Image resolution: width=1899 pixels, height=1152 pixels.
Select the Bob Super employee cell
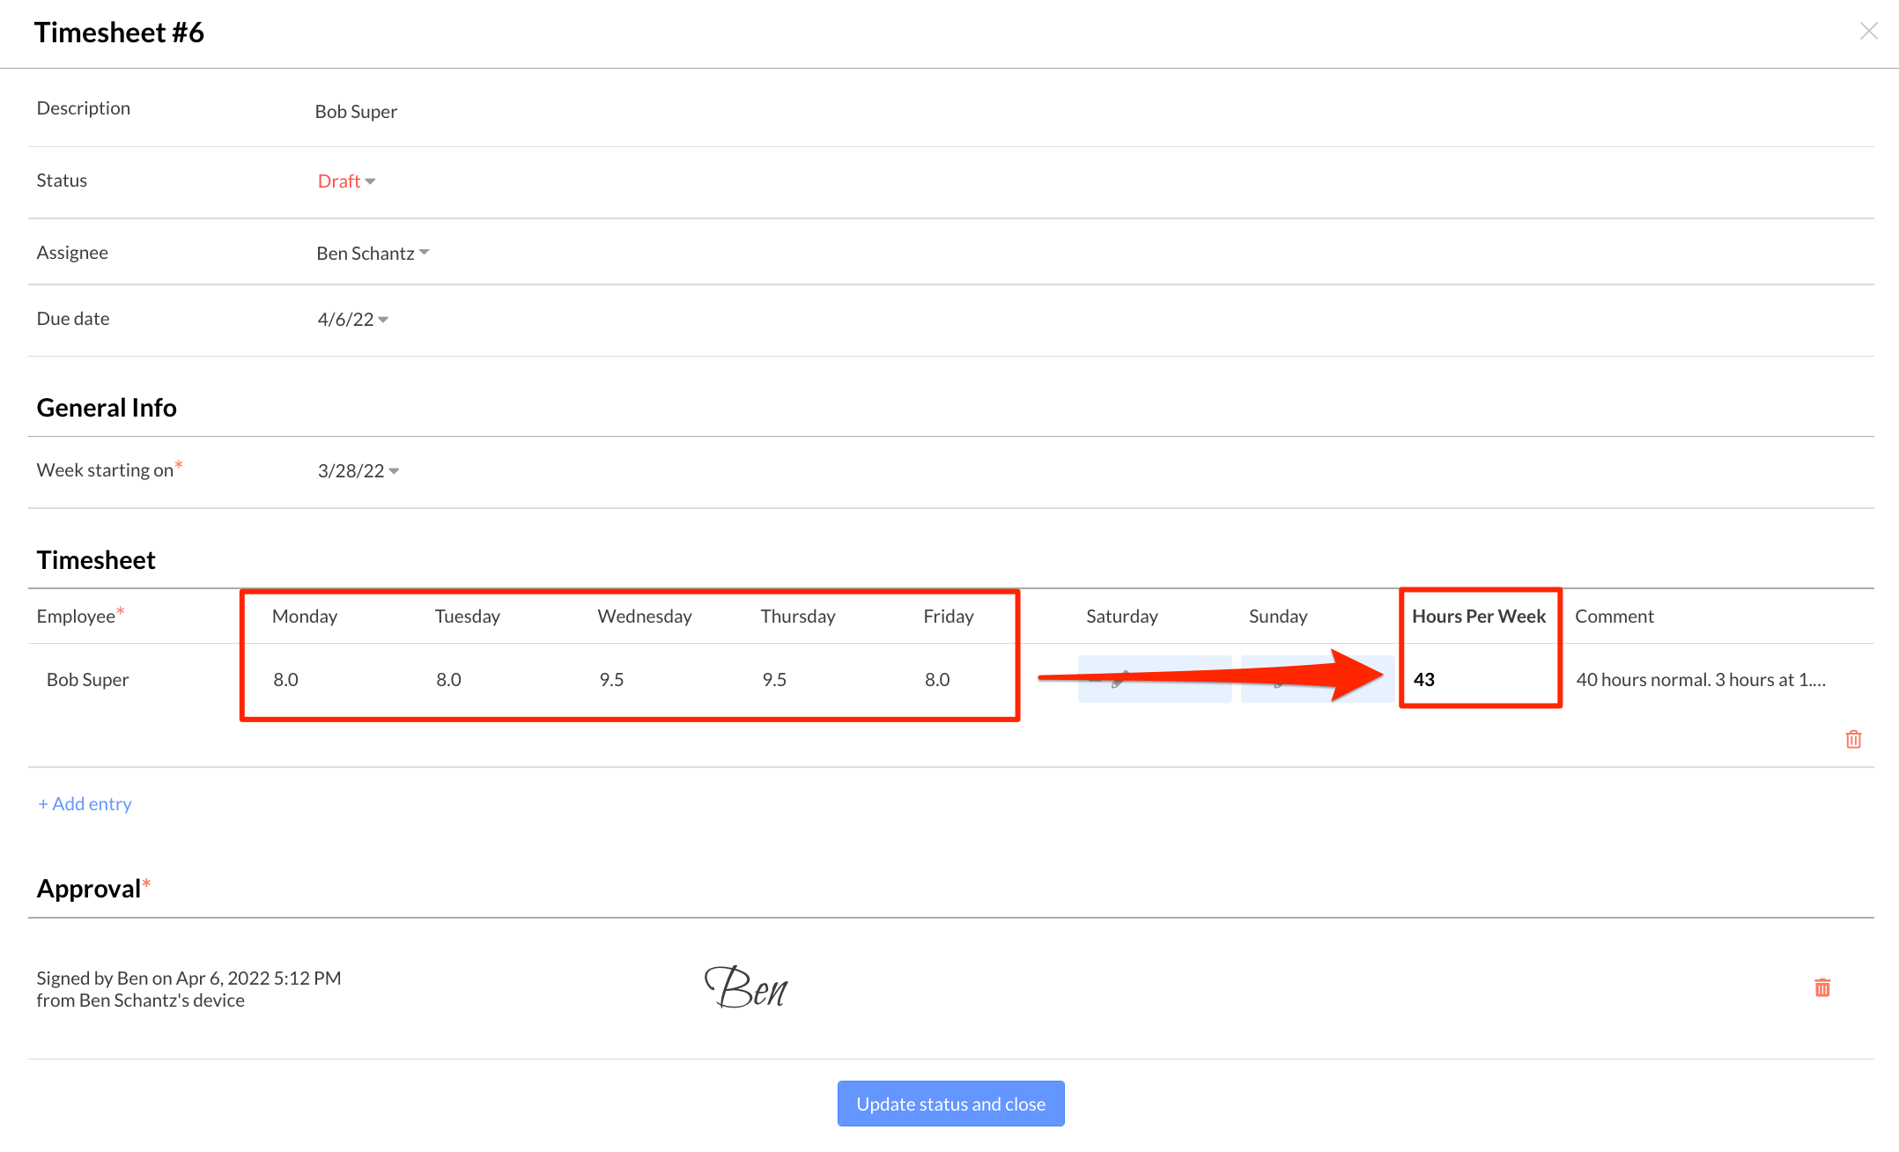click(x=88, y=680)
